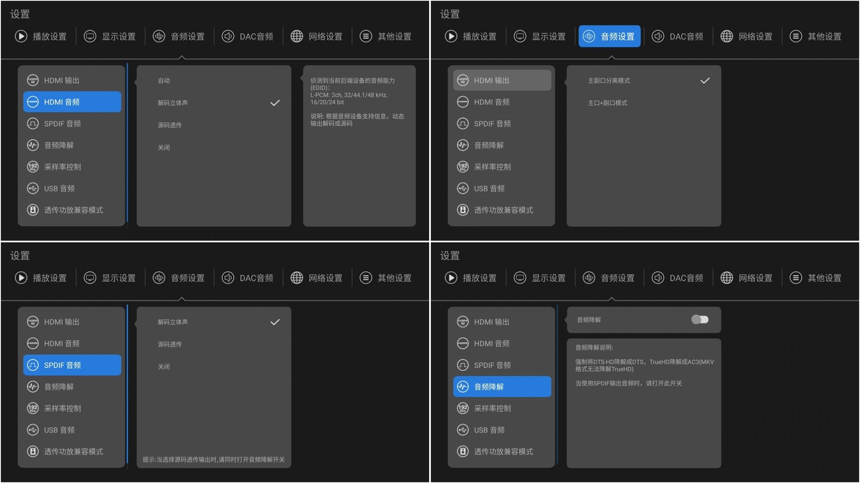This screenshot has height=483, width=860.
Task: Select 关闭 option in bottom-left SPDIF list
Action: click(x=214, y=367)
